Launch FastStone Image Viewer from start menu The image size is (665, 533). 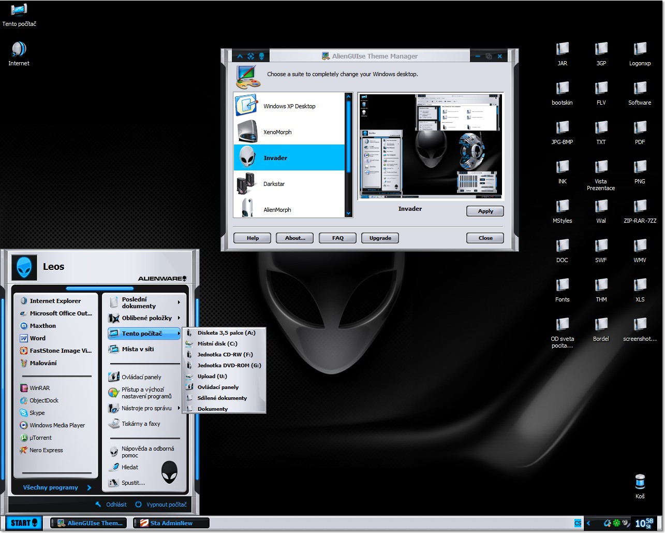tap(55, 350)
